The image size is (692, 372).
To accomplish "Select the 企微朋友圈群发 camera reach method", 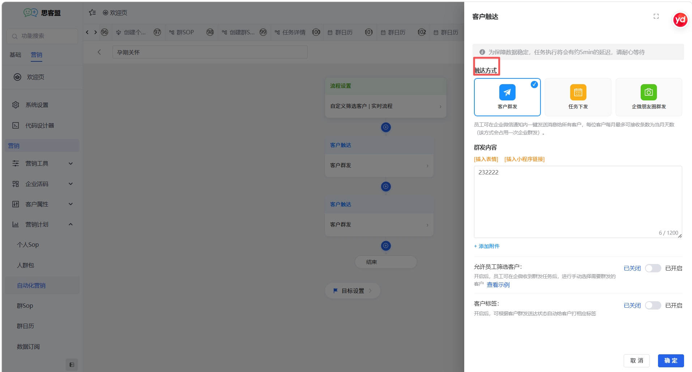I will point(649,97).
